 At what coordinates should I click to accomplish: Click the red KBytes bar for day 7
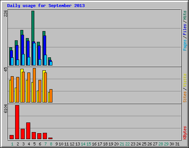pyautogui.click(x=45, y=136)
